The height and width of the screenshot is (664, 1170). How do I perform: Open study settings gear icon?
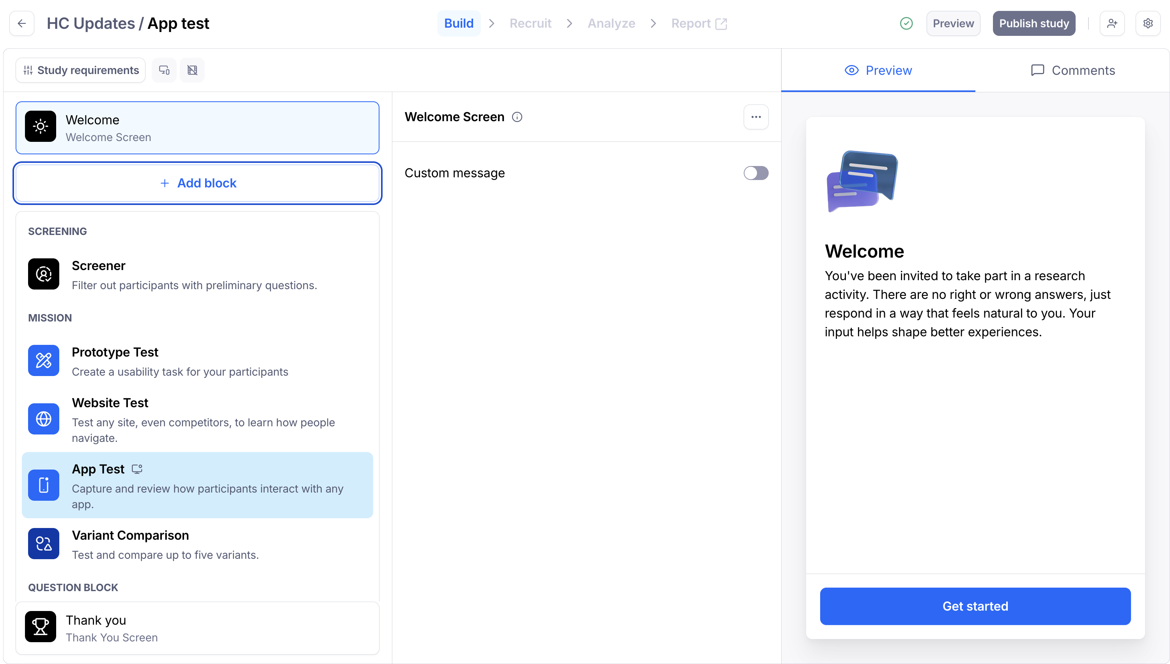[x=1148, y=23]
